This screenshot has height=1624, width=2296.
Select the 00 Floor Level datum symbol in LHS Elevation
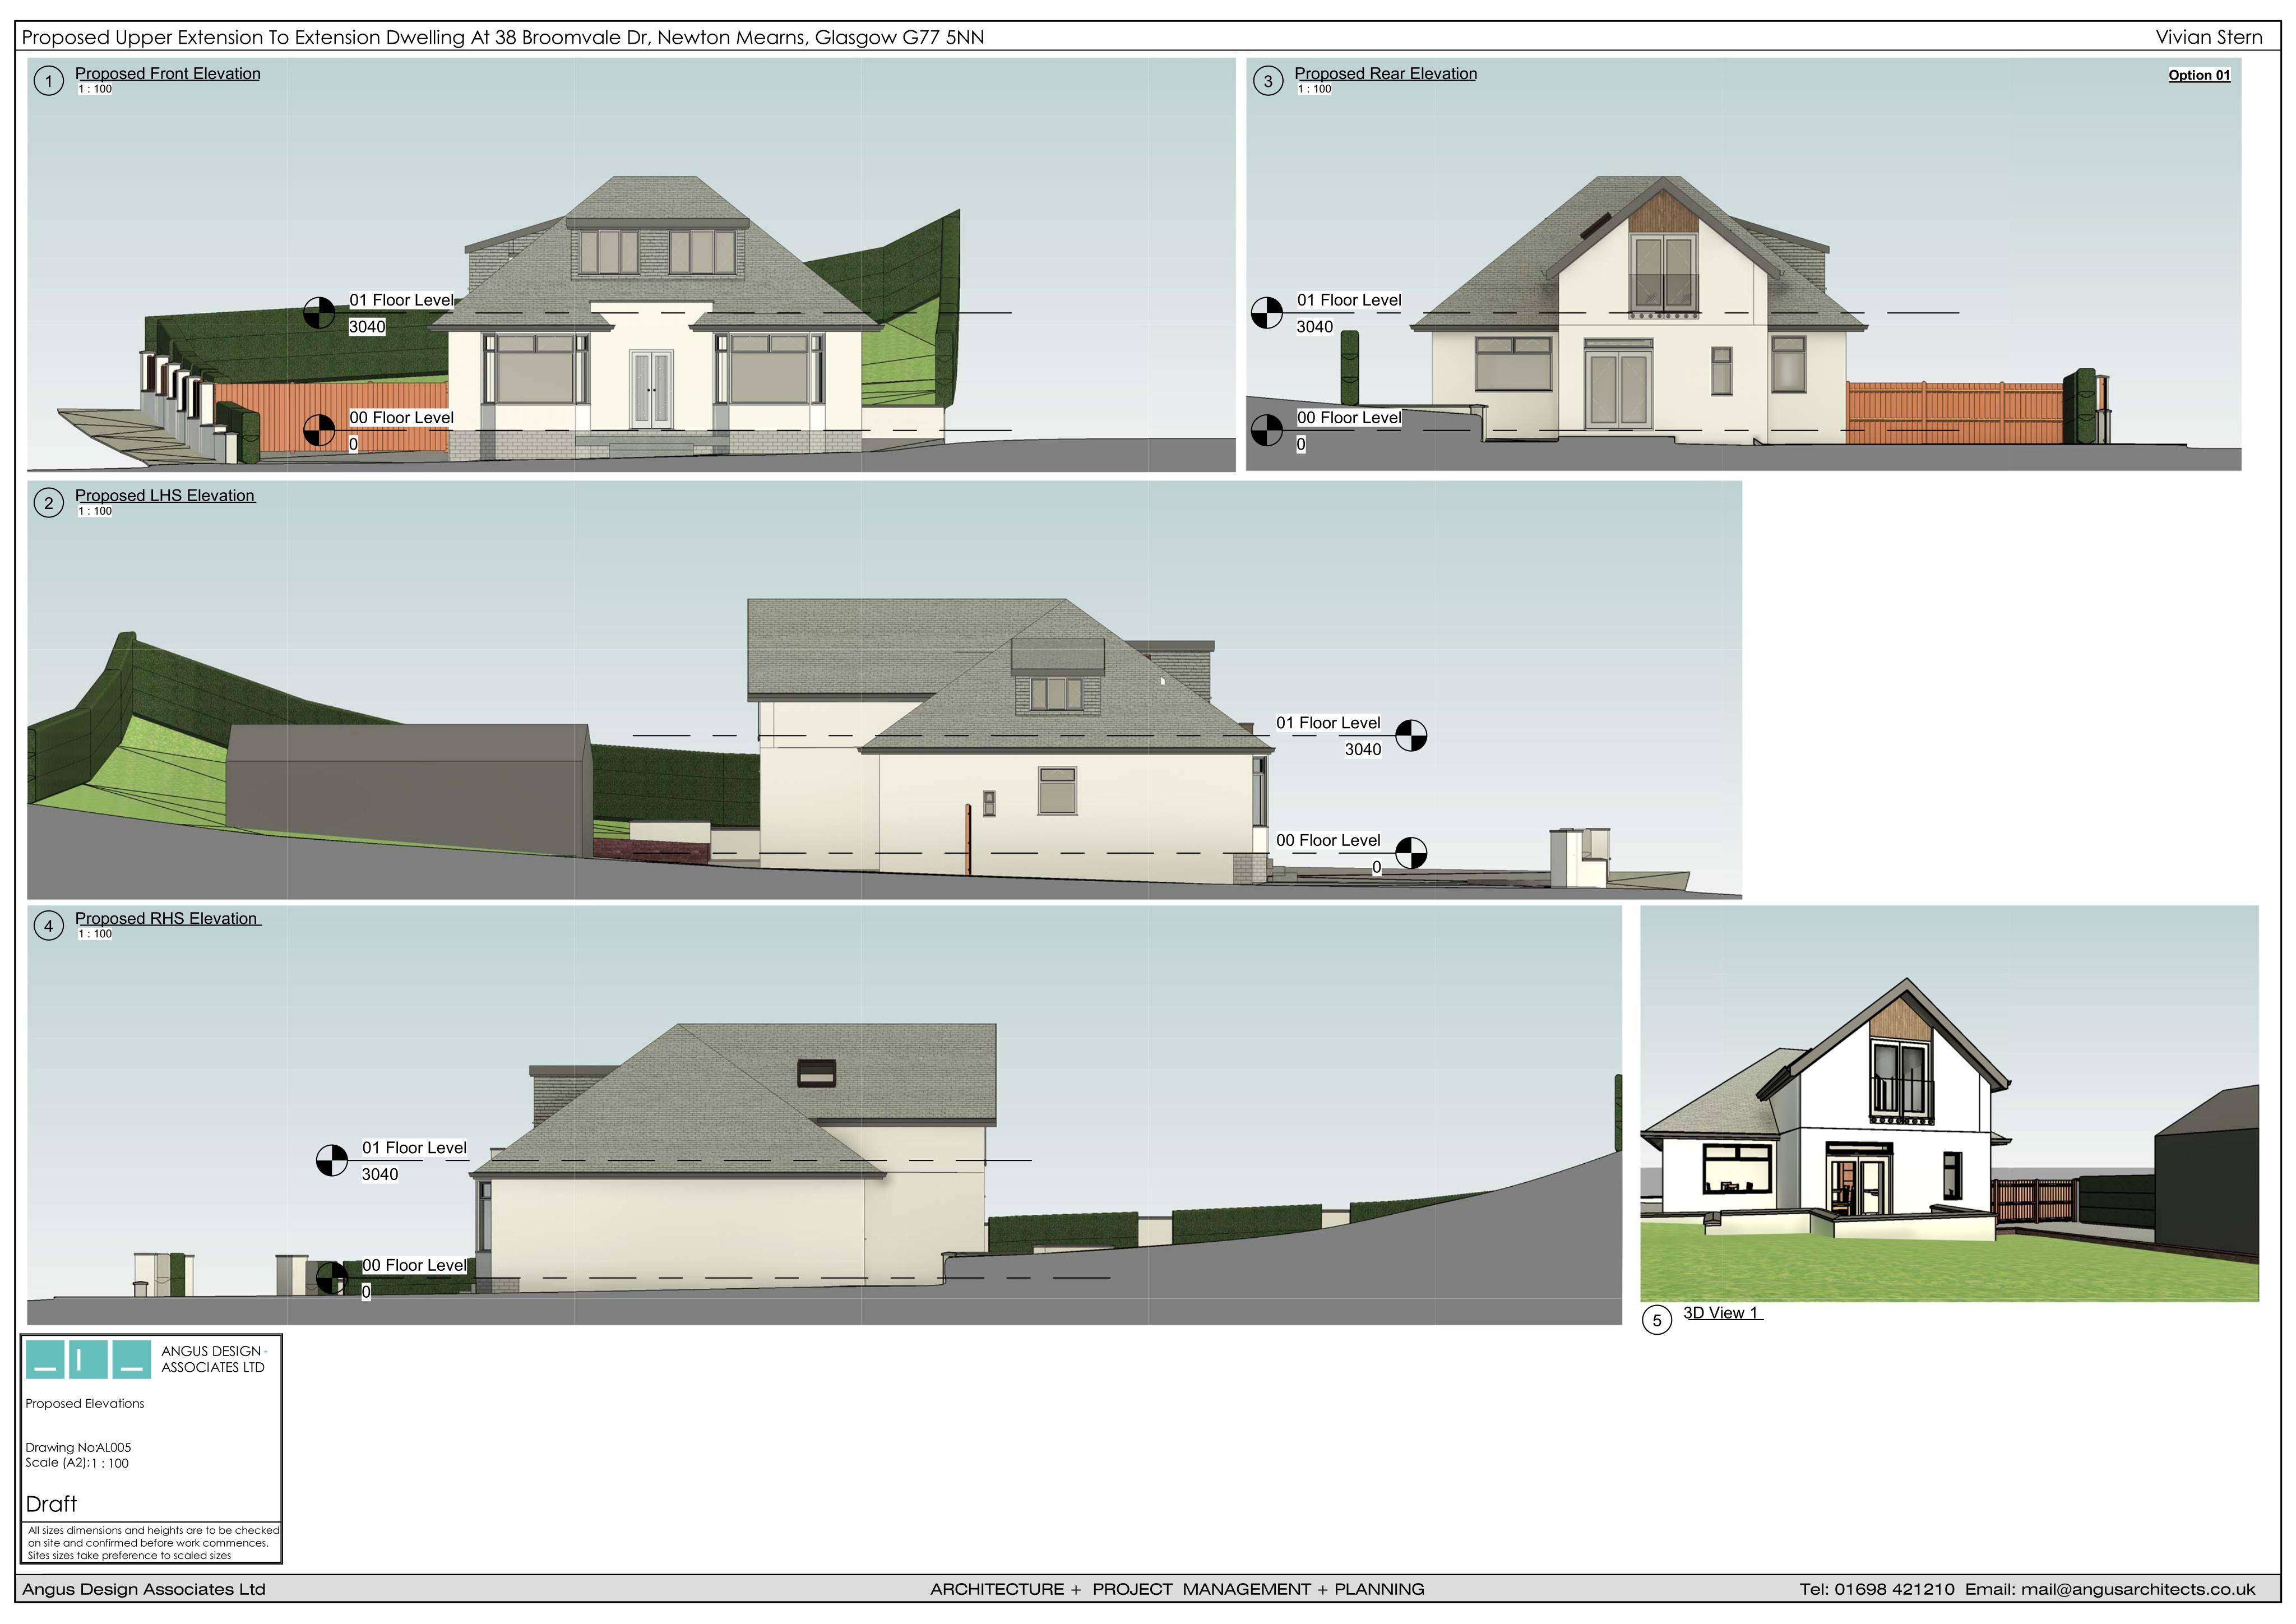pos(1411,853)
